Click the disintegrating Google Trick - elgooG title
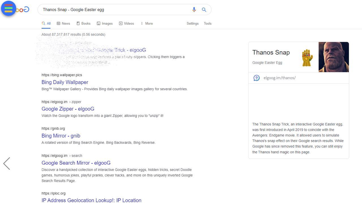The image size is (362, 203). click(107, 50)
